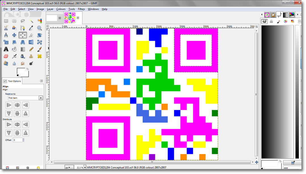Open the Filters menu
306x174 pixels.
[81, 9]
